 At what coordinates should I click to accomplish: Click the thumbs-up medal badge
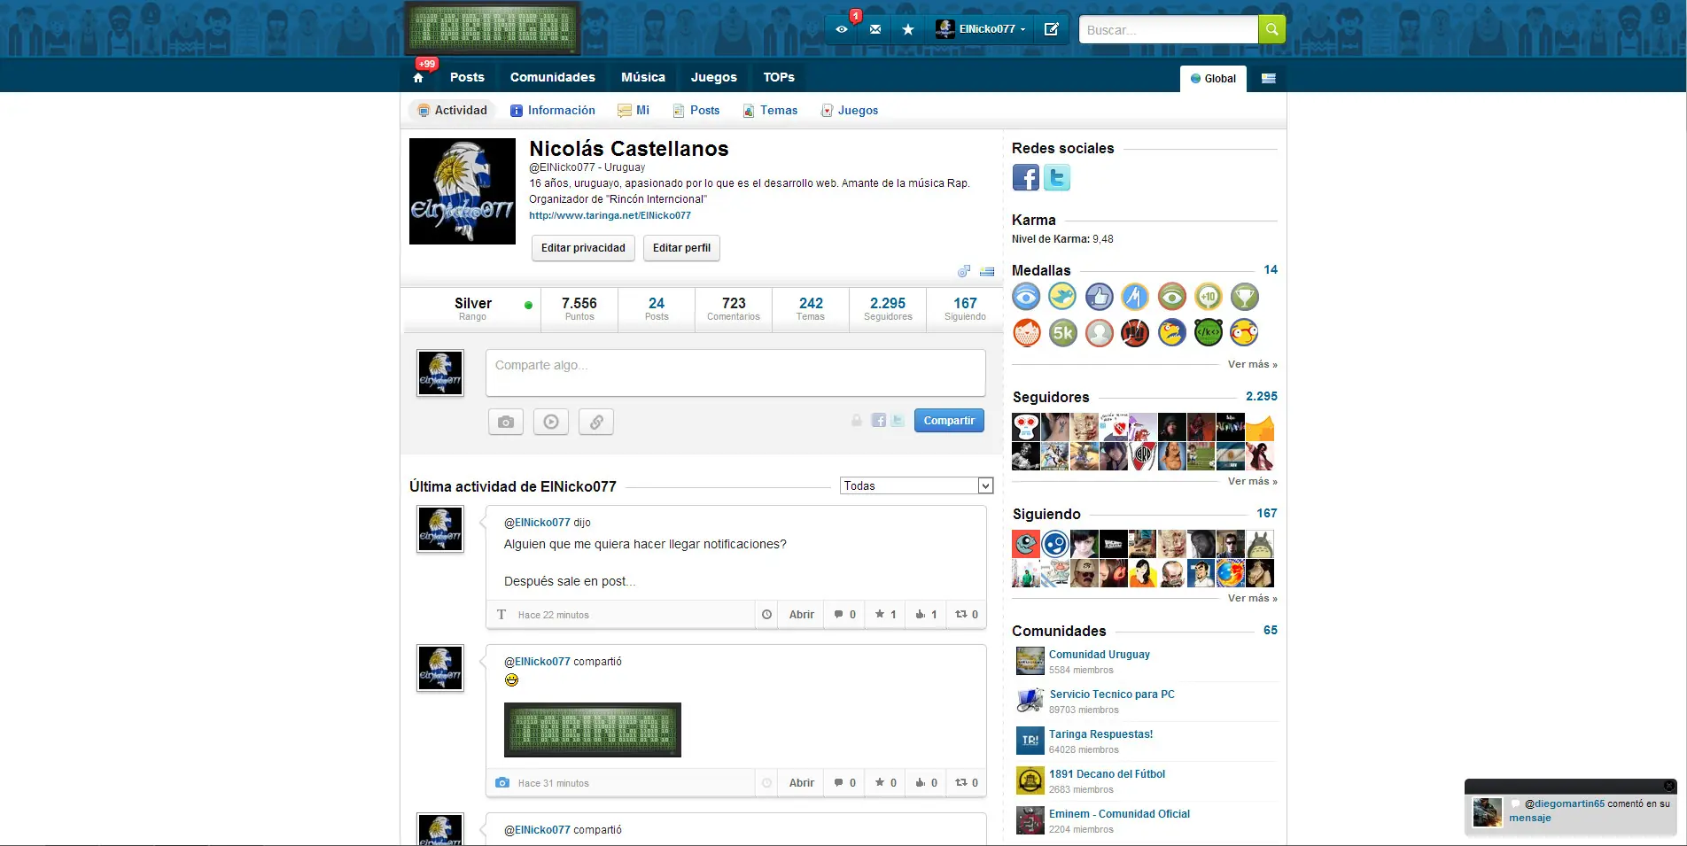pos(1099,297)
